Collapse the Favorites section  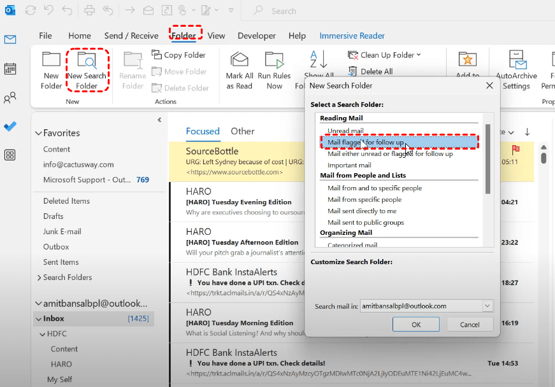pos(39,133)
